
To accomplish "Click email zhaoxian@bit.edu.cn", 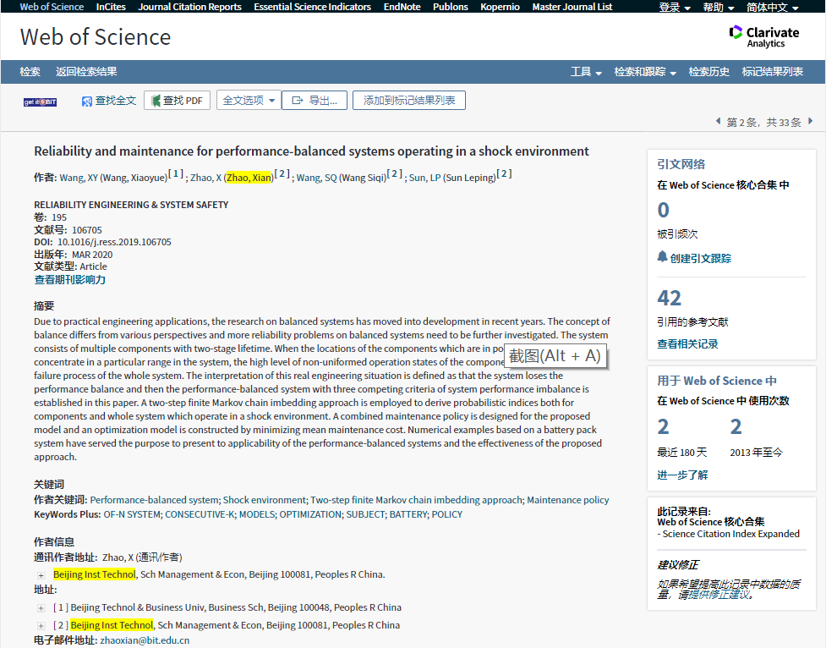I will point(145,640).
